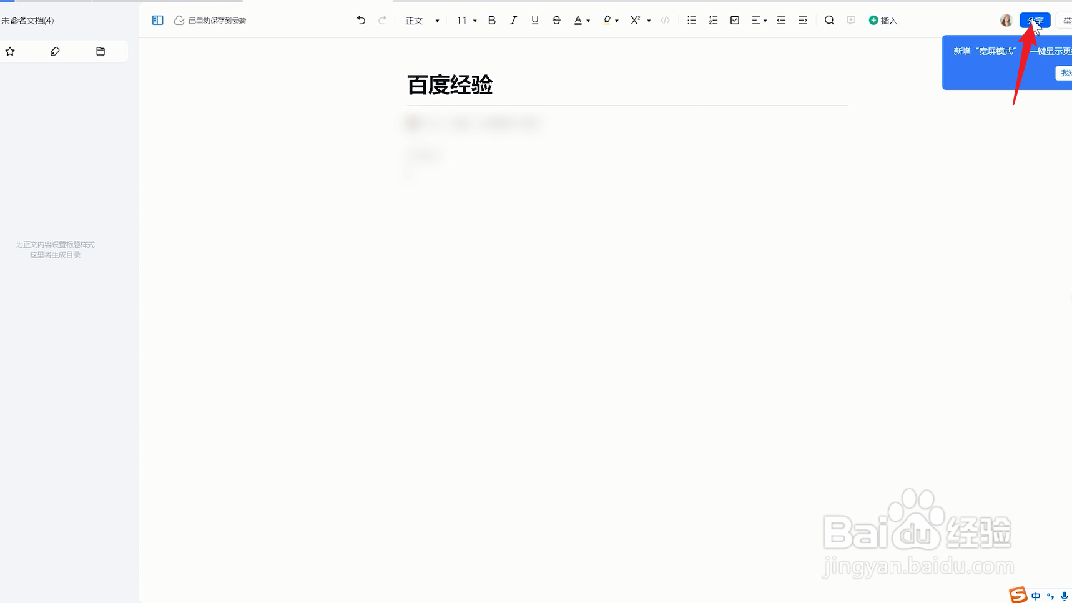Expand the highlight color picker arrow
The height and width of the screenshot is (603, 1072).
click(617, 21)
